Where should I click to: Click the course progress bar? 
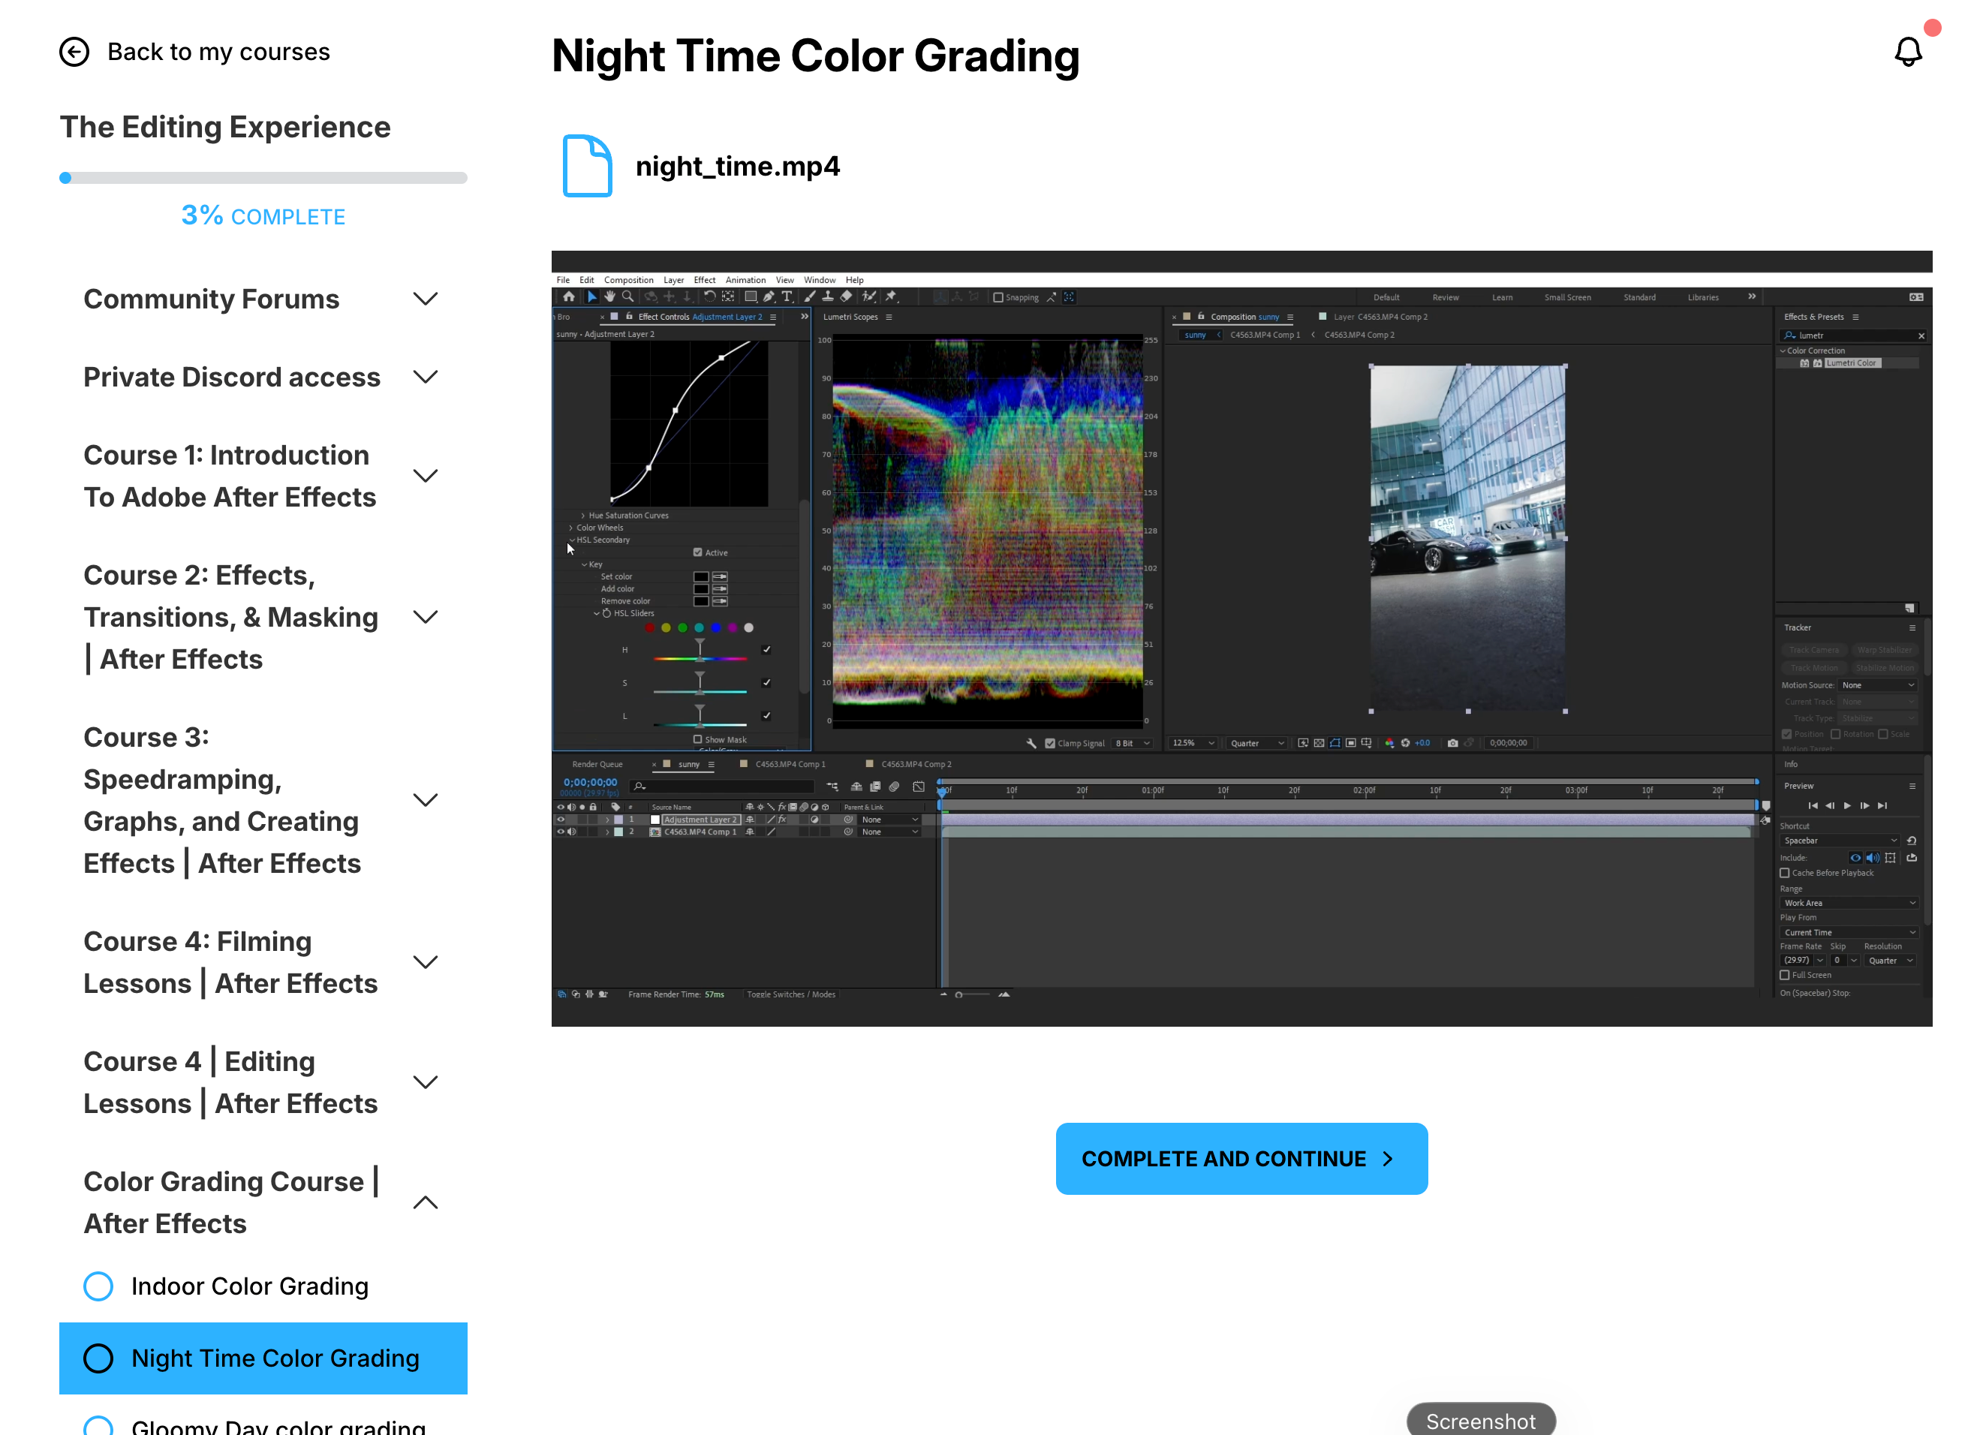click(262, 179)
